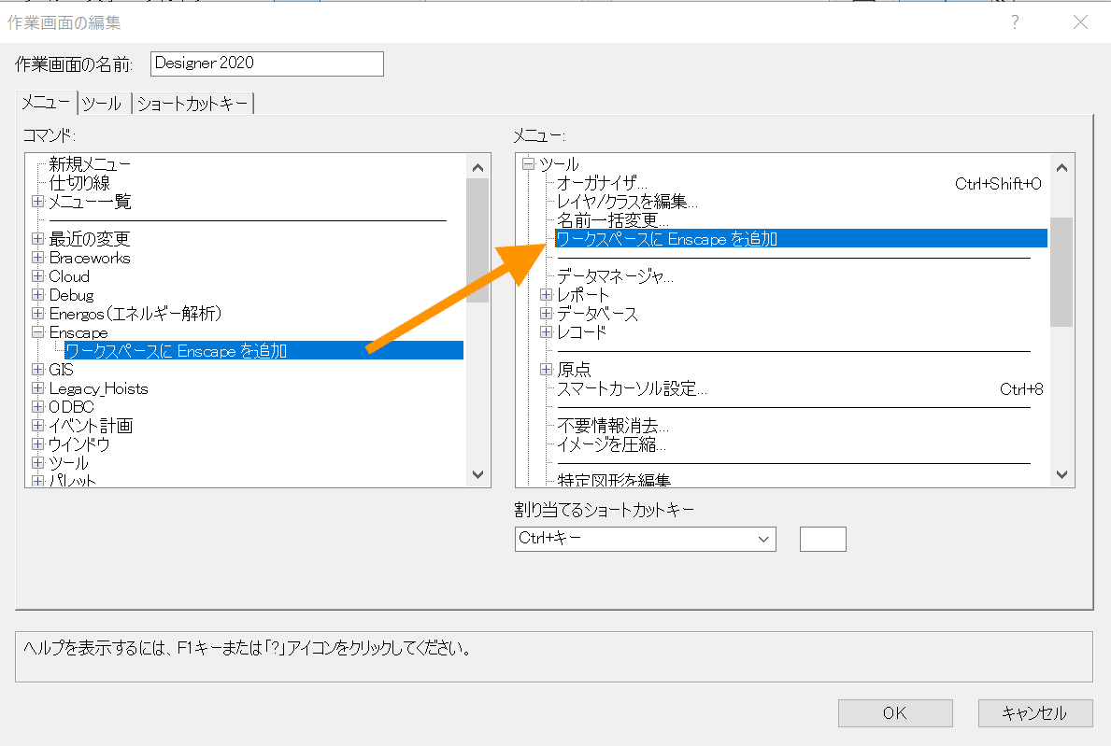Collapse the ツール menu tree
The image size is (1111, 746).
[530, 163]
